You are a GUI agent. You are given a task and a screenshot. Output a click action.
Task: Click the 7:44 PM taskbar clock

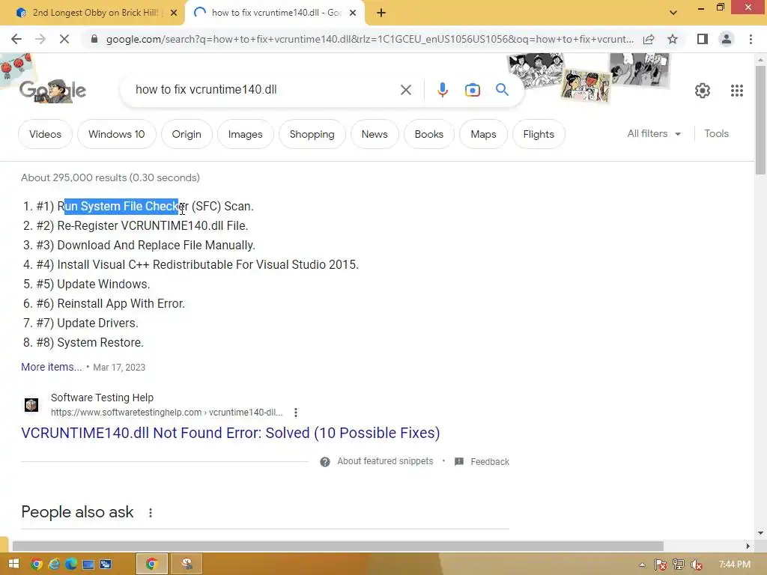pyautogui.click(x=734, y=565)
